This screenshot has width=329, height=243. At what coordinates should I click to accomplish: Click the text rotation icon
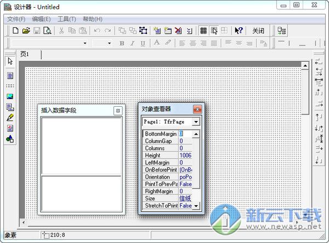[x=263, y=43]
